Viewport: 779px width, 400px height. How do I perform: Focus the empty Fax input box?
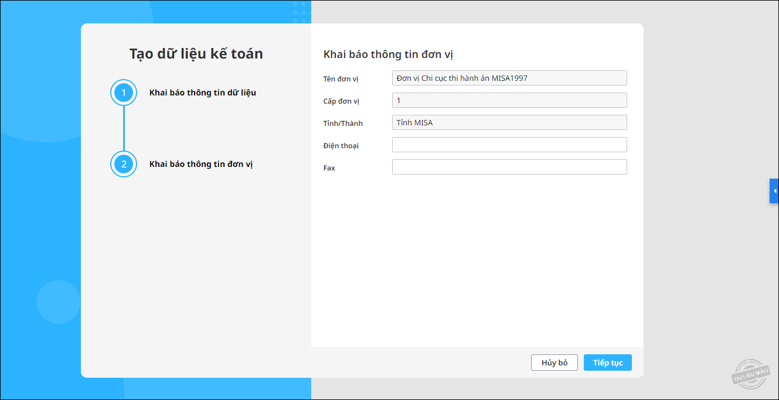coord(509,167)
